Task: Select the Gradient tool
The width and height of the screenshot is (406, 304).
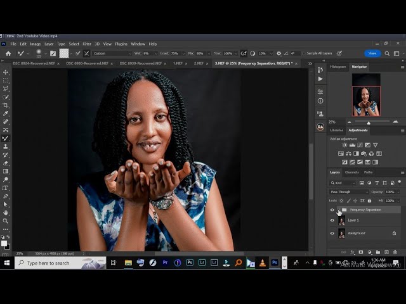Action: click(6, 172)
